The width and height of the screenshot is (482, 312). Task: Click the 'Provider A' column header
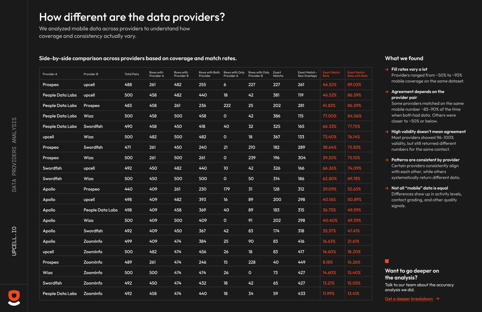[x=50, y=74]
